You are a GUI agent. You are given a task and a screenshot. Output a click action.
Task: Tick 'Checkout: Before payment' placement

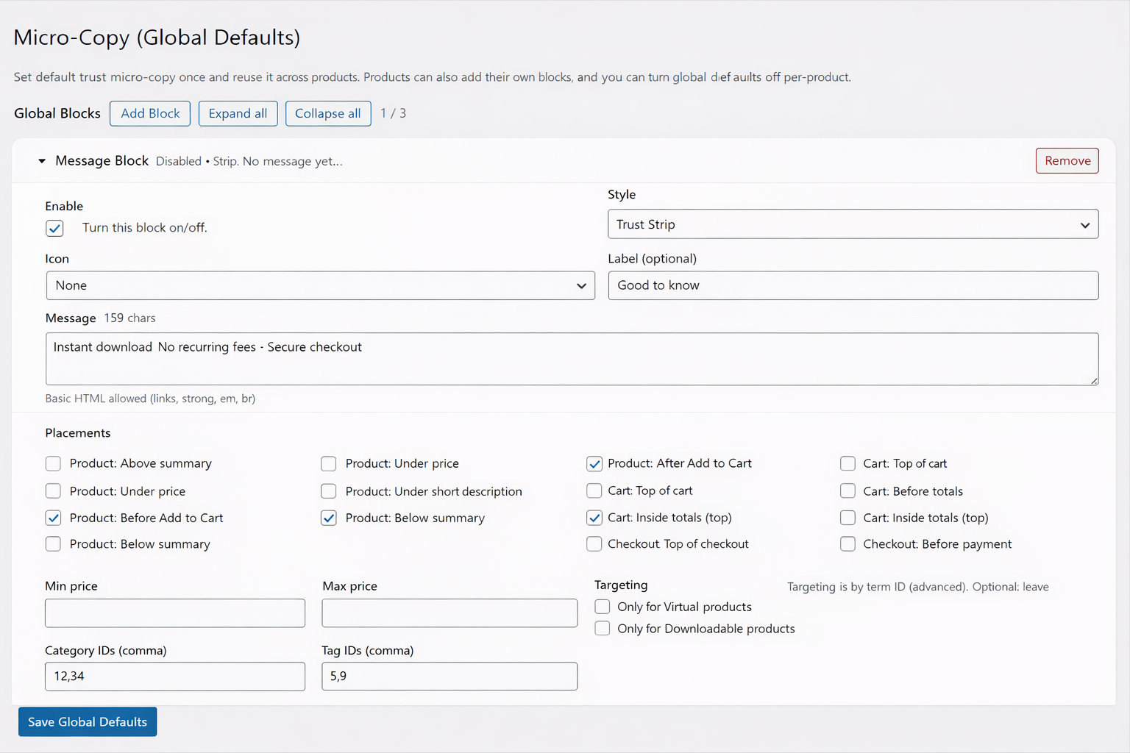[847, 544]
